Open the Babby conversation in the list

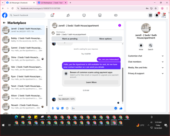(23, 39)
